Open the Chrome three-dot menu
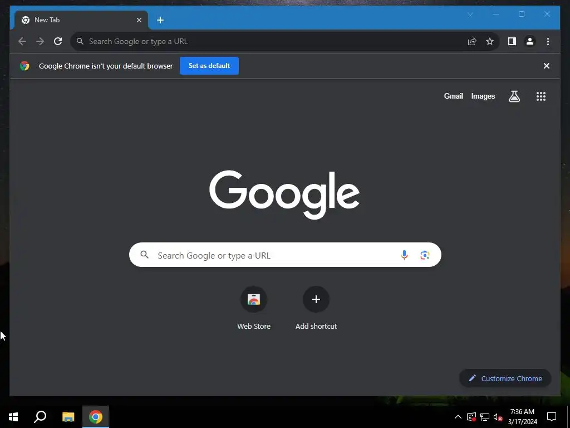 (x=548, y=41)
